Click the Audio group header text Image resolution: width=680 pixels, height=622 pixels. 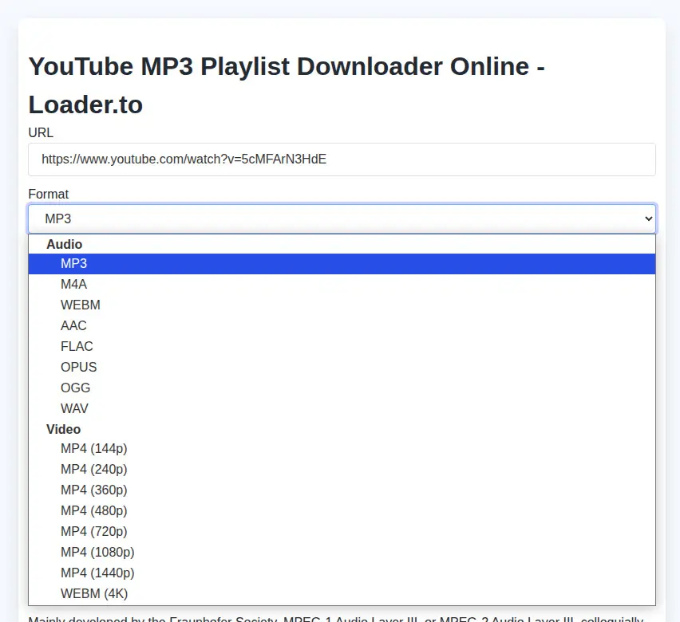point(64,245)
